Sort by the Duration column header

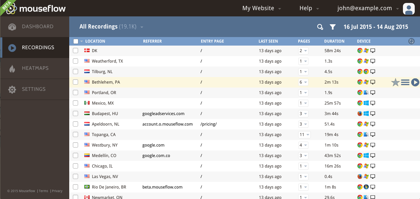pyautogui.click(x=334, y=41)
